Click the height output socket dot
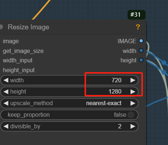This screenshot has height=145, width=168. click(141, 60)
